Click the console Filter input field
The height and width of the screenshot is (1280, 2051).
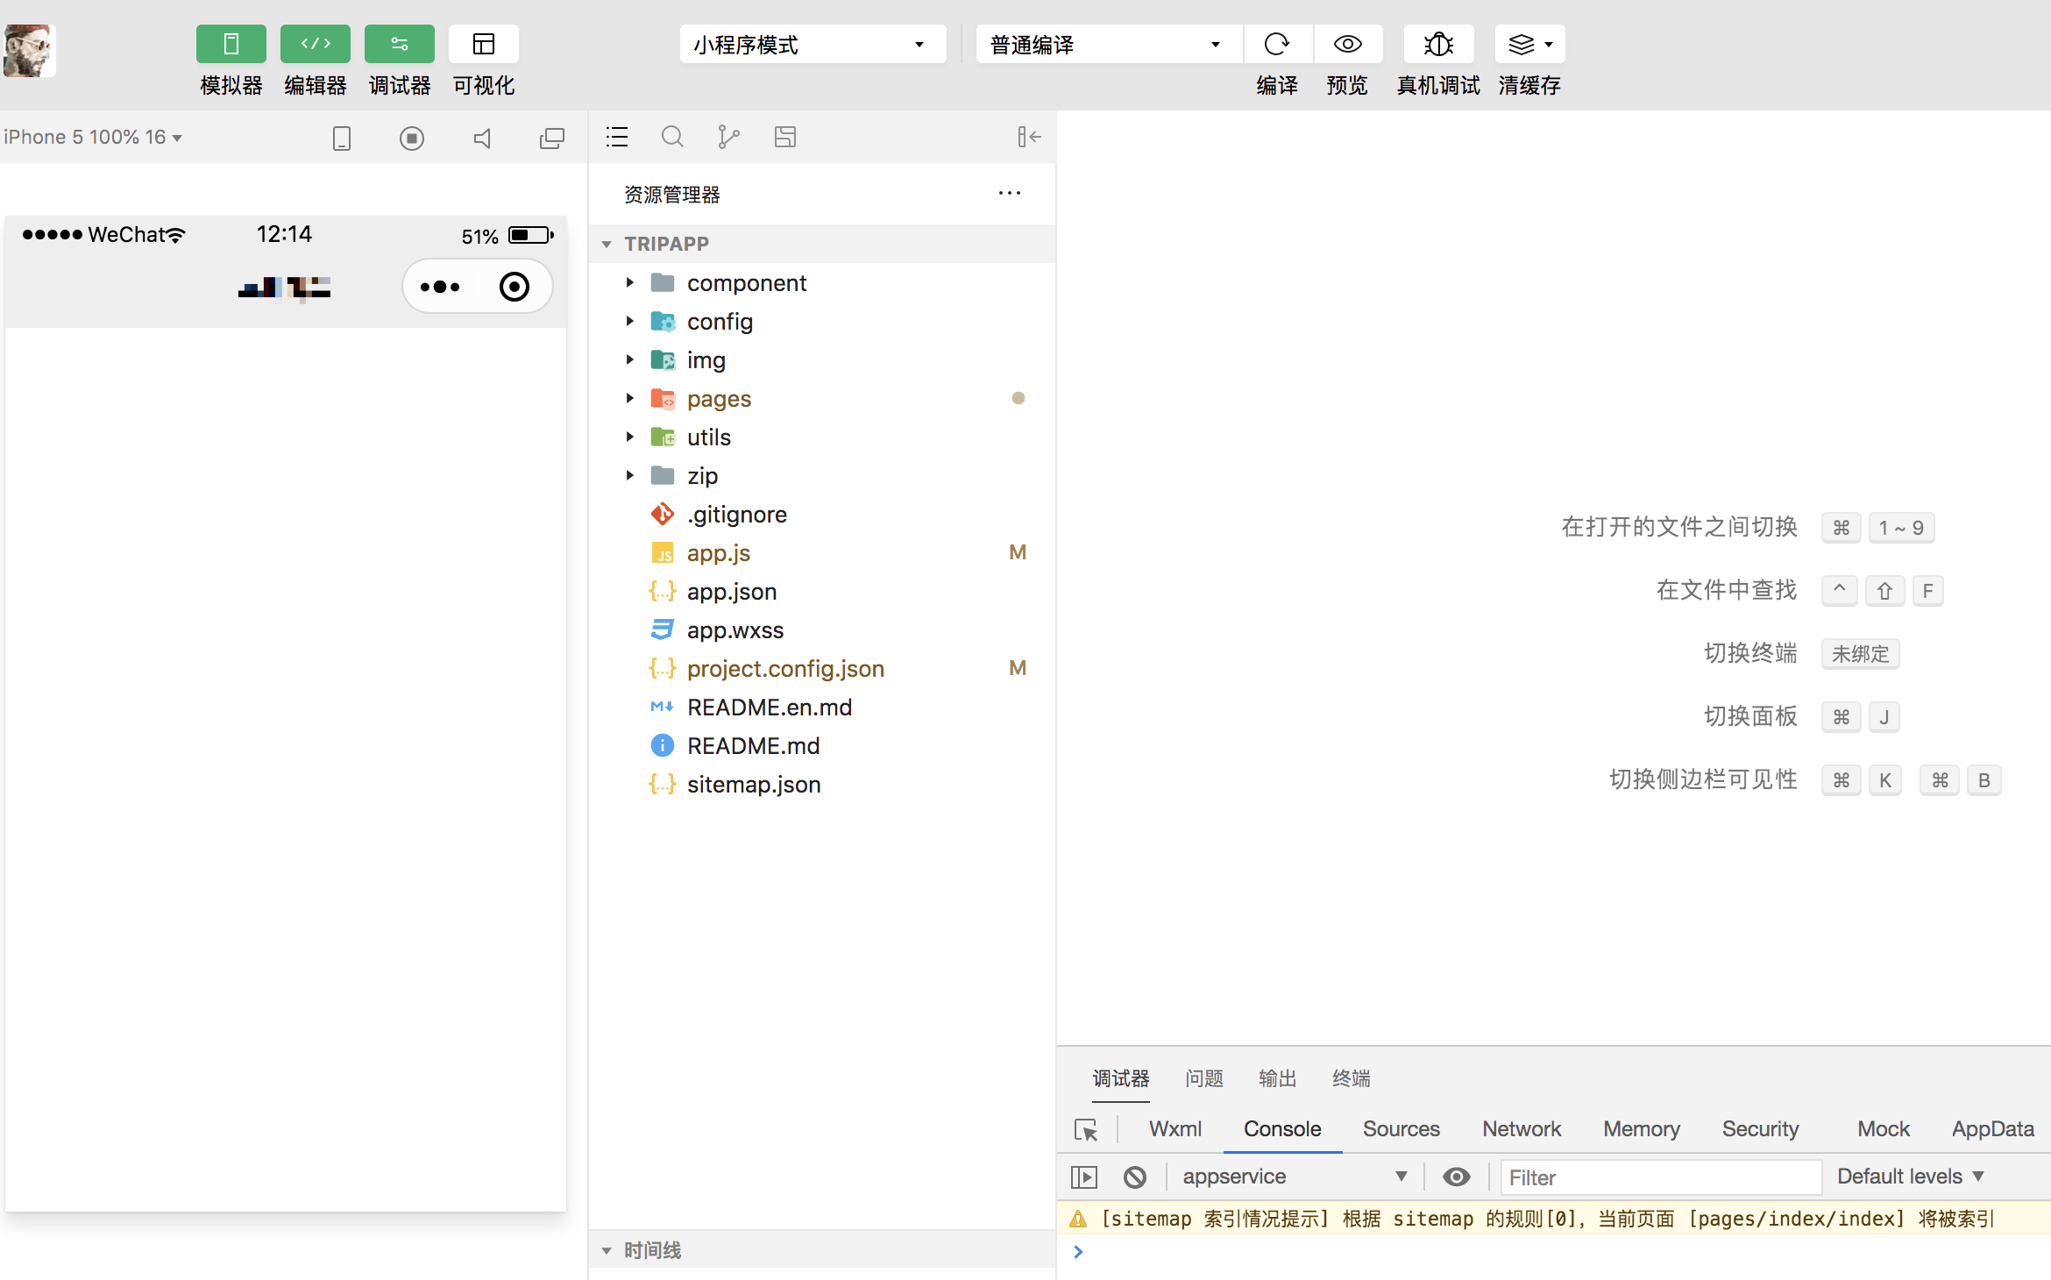[x=1660, y=1177]
